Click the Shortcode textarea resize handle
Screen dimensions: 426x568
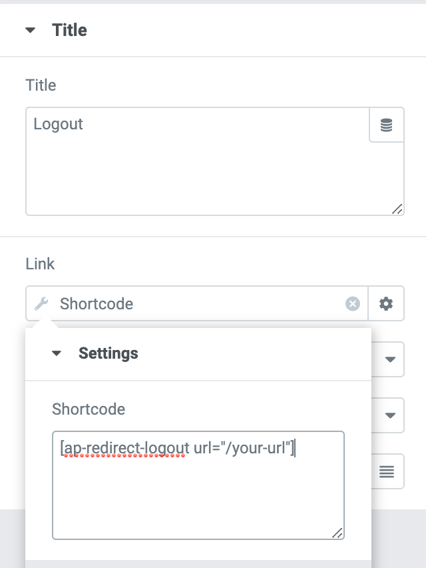337,533
